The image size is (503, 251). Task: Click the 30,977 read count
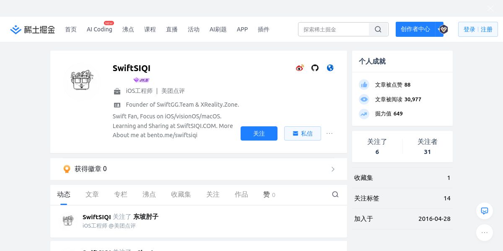point(413,100)
